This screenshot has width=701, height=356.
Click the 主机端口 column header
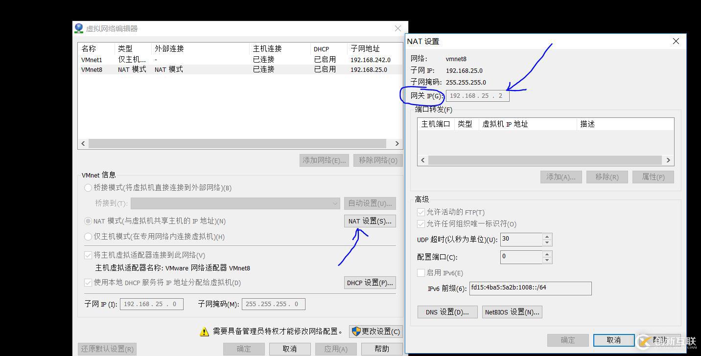[436, 124]
